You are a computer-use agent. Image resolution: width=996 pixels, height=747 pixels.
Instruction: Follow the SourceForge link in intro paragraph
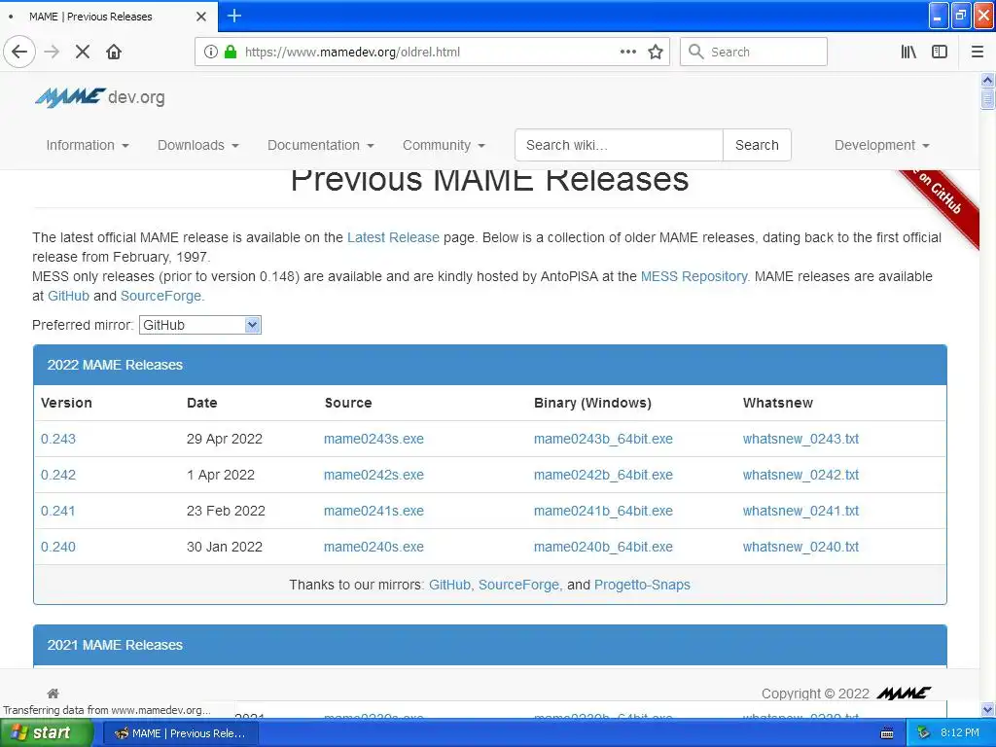[x=162, y=296]
